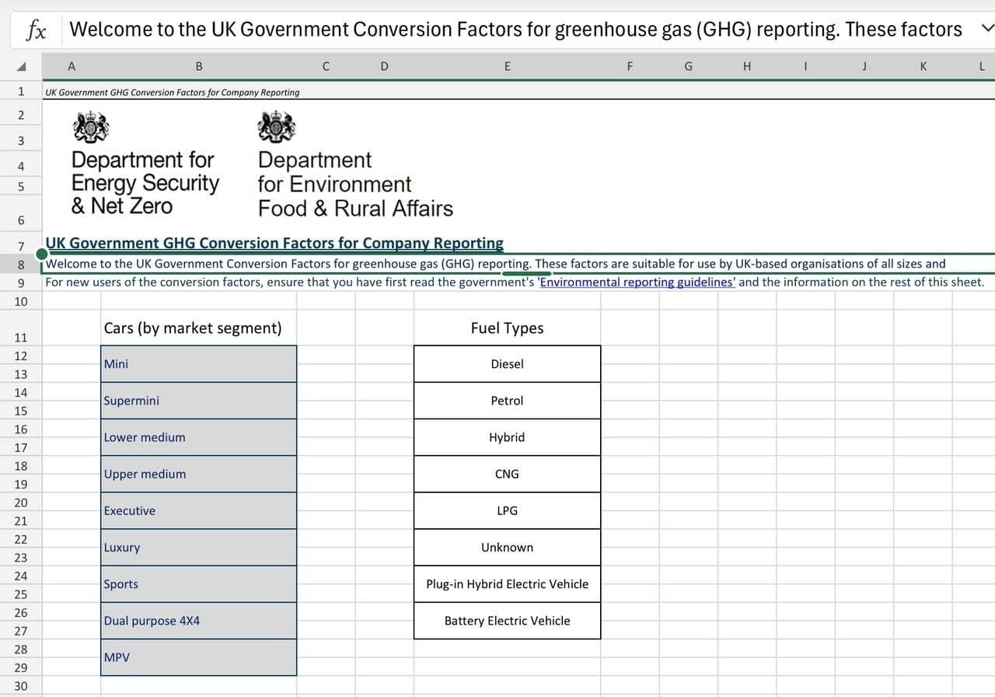The width and height of the screenshot is (995, 697).
Task: Click the Department for Energy Security logo
Action: [x=145, y=164]
